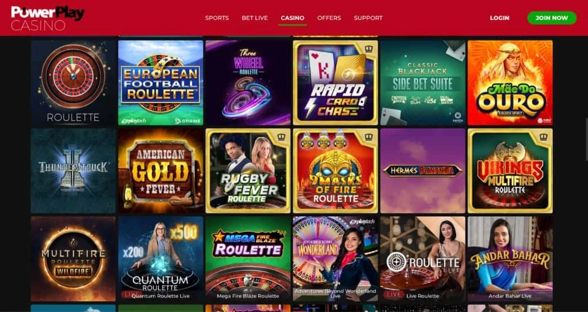
Task: Click crown badge on Rugby Fever Roulette tile
Action: (x=281, y=137)
